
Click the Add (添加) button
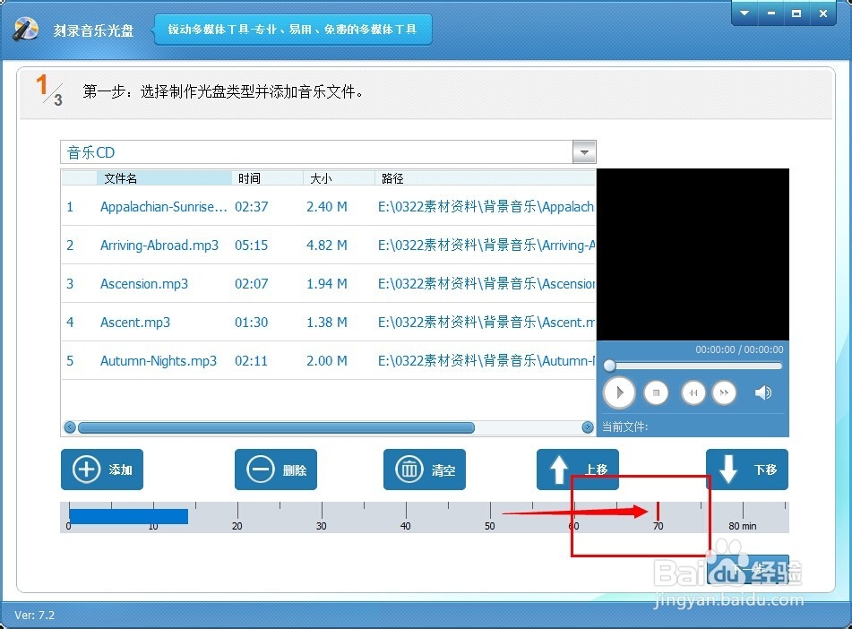[x=102, y=470]
